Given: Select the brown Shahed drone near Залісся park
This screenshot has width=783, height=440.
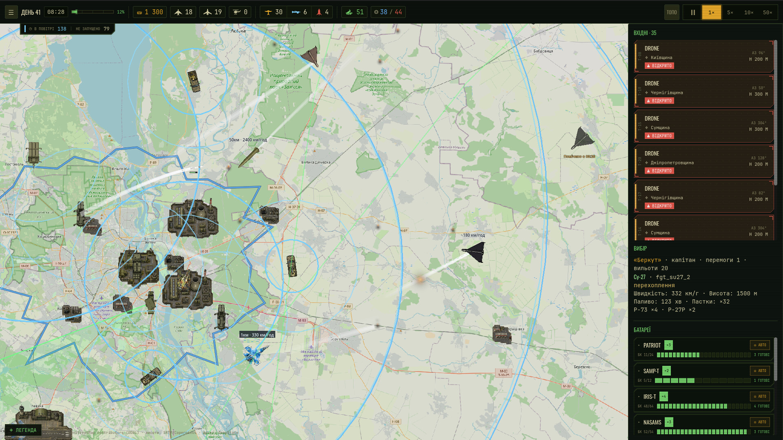Looking at the screenshot, I should [310, 57].
